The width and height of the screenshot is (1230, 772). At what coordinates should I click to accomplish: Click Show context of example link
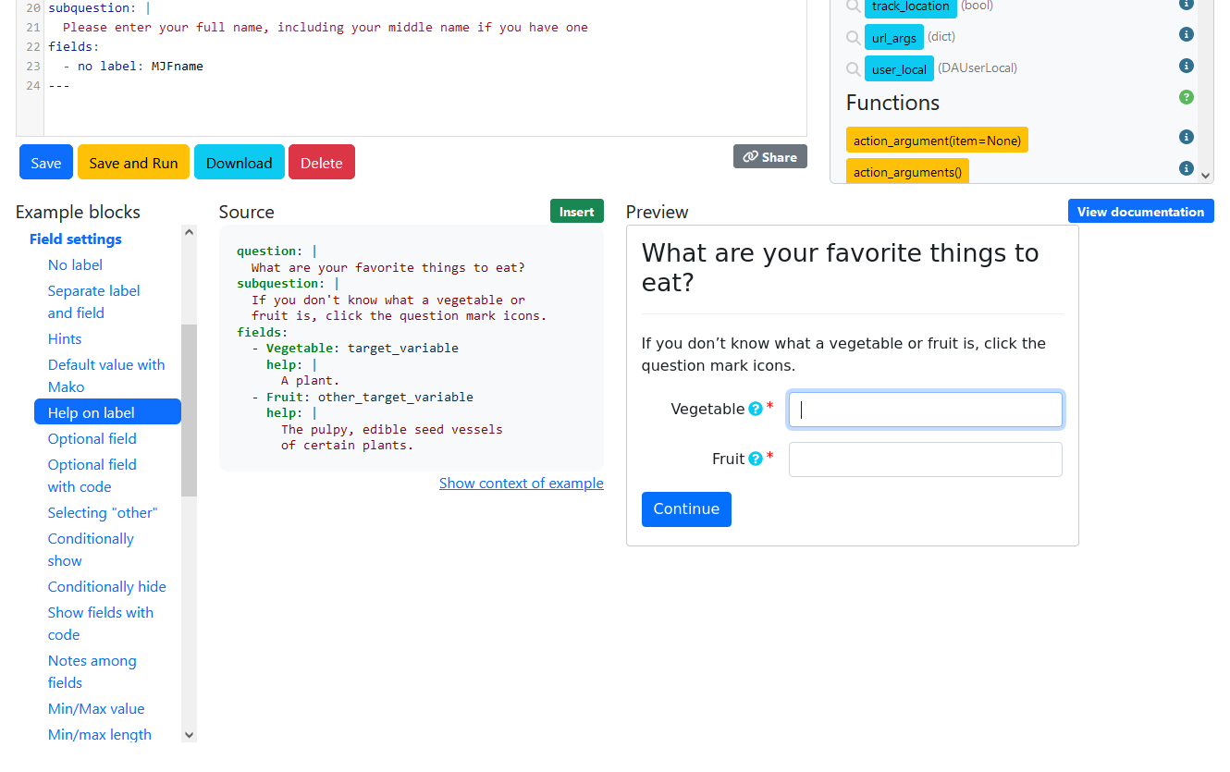point(521,483)
